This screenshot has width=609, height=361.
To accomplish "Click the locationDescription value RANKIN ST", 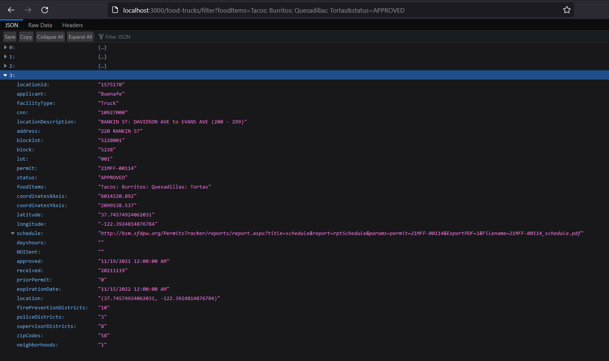I will coord(172,122).
